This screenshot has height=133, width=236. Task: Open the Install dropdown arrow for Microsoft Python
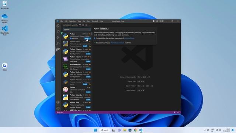coord(90,38)
